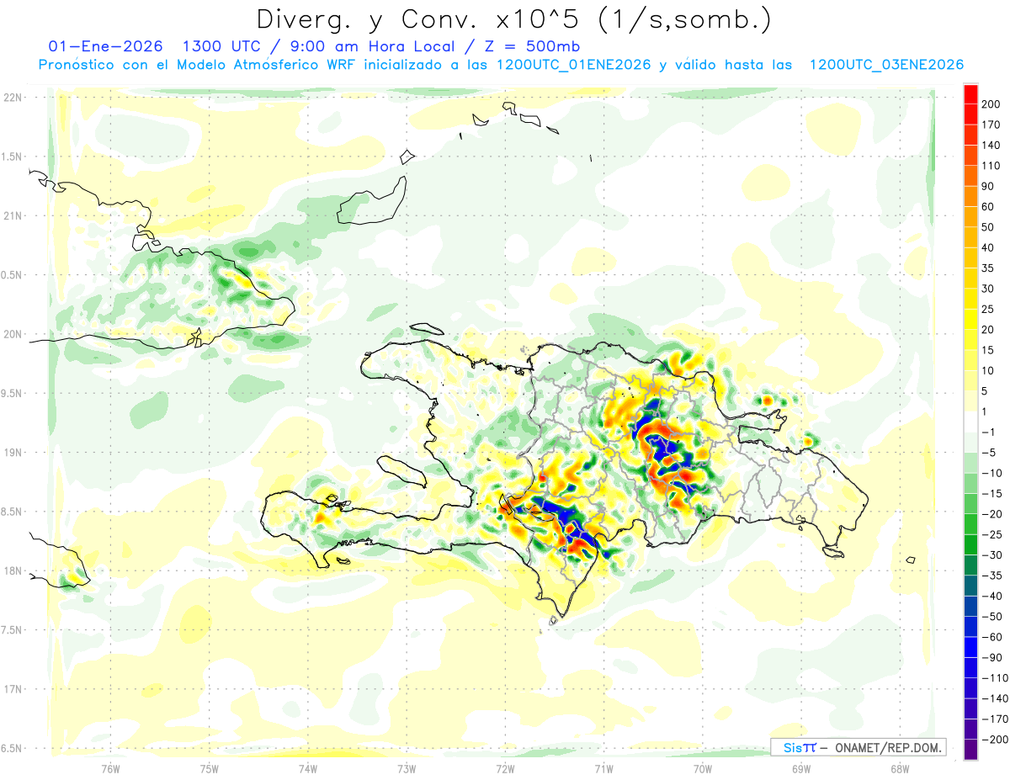Click the '75W' longitude label
Image resolution: width=1010 pixels, height=780 pixels.
[x=210, y=768]
